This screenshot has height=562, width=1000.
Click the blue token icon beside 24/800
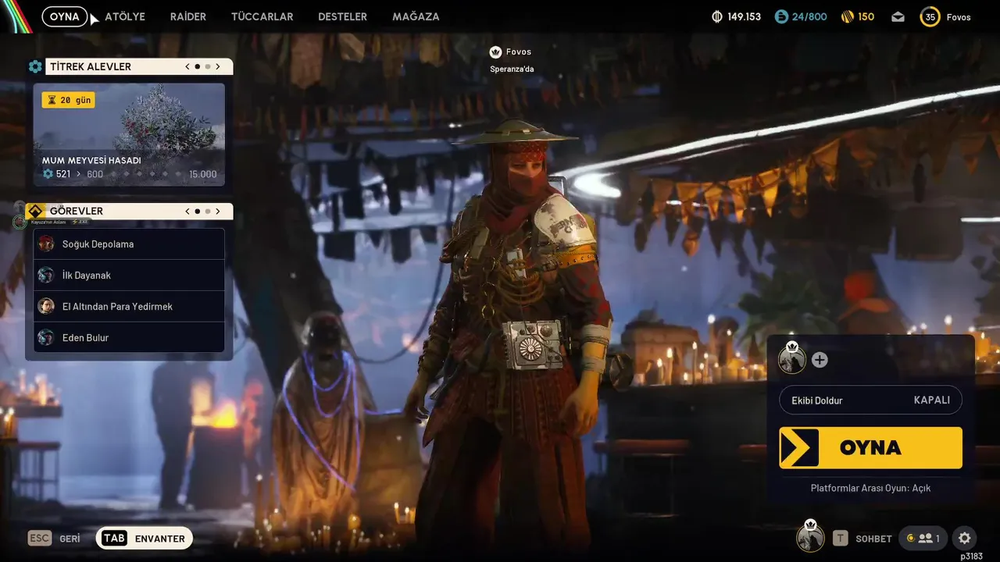pyautogui.click(x=781, y=16)
